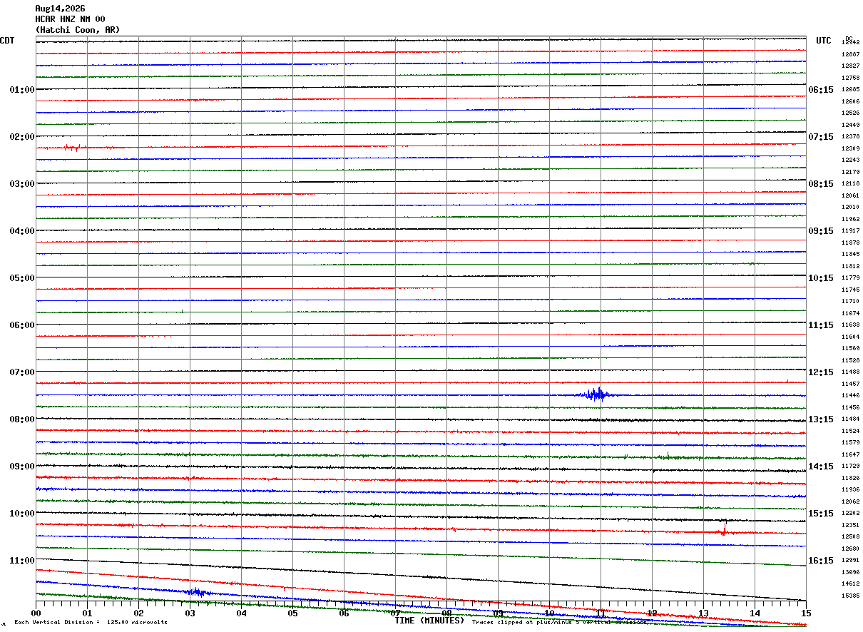The height and width of the screenshot is (632, 863).
Task: Click the HCAR HNZ NM 00 station code
Action: pos(70,19)
